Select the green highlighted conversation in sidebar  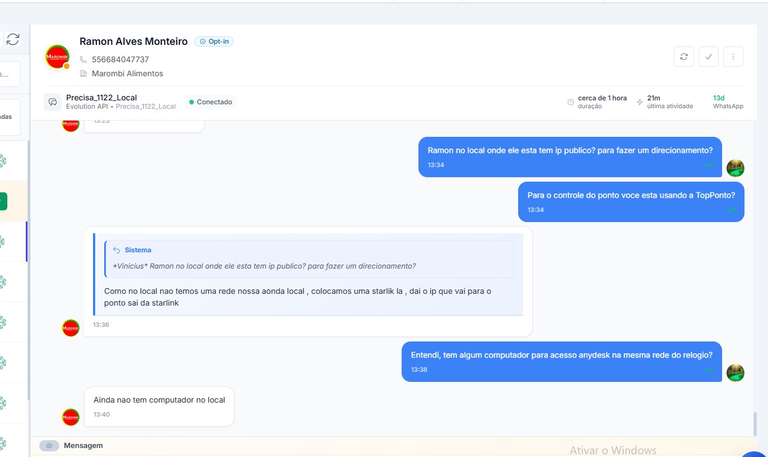pos(4,201)
